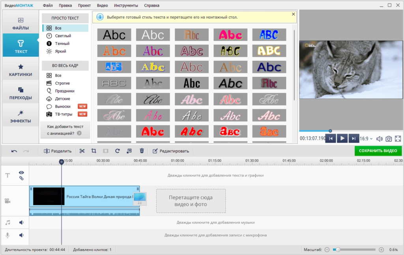Screen dimensions: 404x255
Task: Open the Проект menu
Action: [84, 6]
